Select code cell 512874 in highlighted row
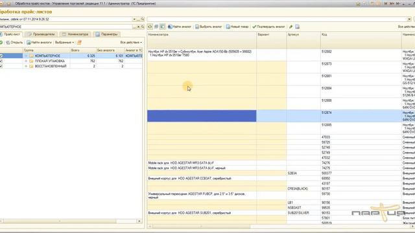The width and height of the screenshot is (415, 233). pyautogui.click(x=361, y=116)
